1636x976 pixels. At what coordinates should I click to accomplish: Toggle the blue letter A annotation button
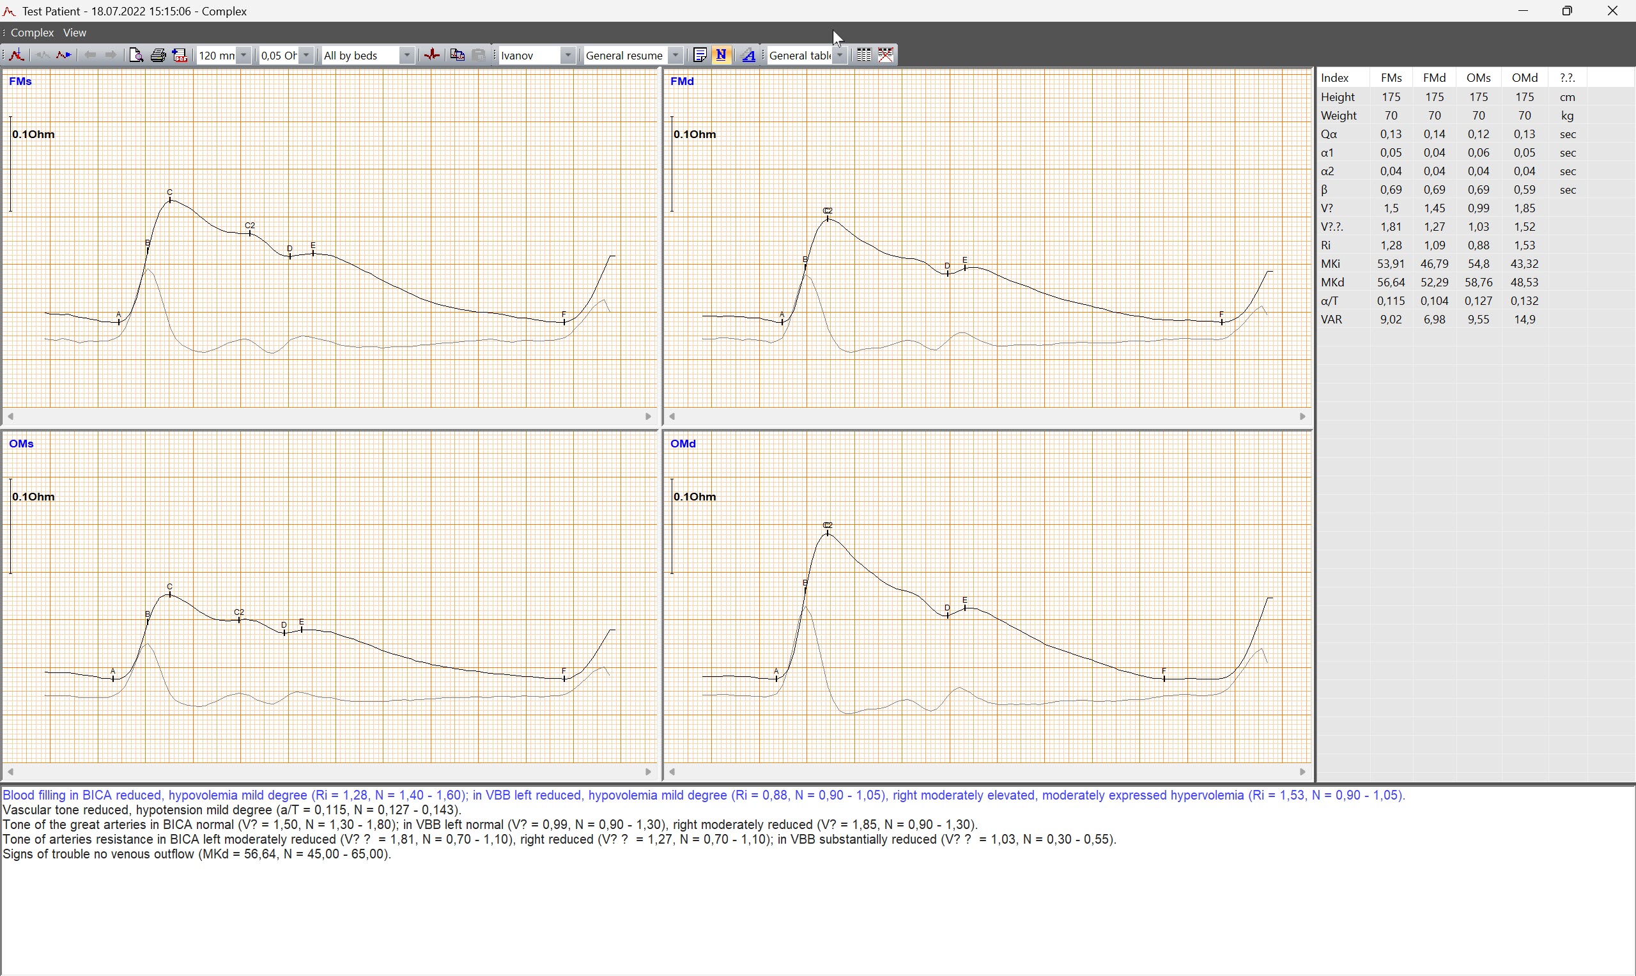[748, 55]
